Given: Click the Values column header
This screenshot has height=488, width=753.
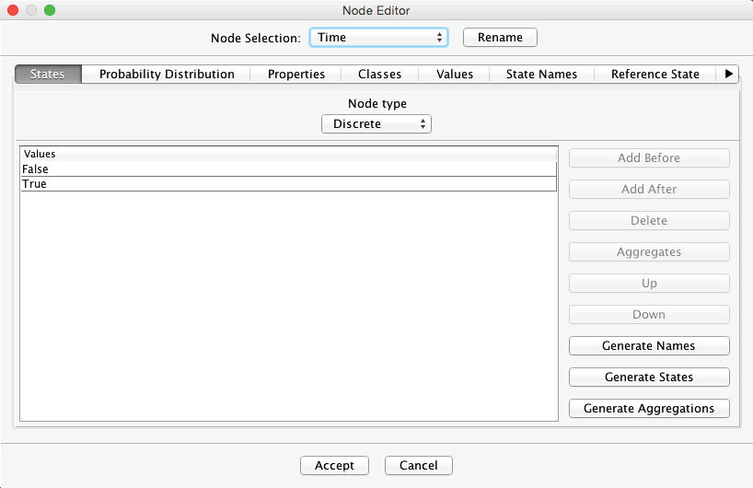Looking at the screenshot, I should (x=288, y=154).
